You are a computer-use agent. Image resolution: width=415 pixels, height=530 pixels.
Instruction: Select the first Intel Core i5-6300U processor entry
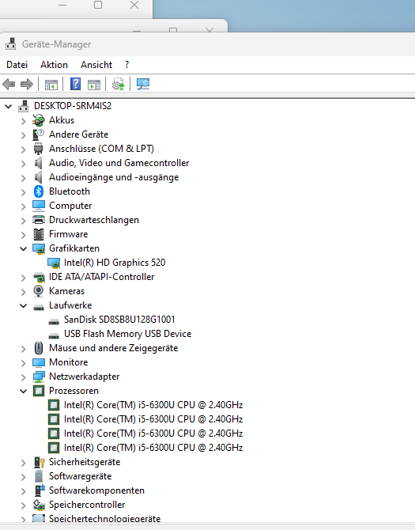[x=153, y=405]
